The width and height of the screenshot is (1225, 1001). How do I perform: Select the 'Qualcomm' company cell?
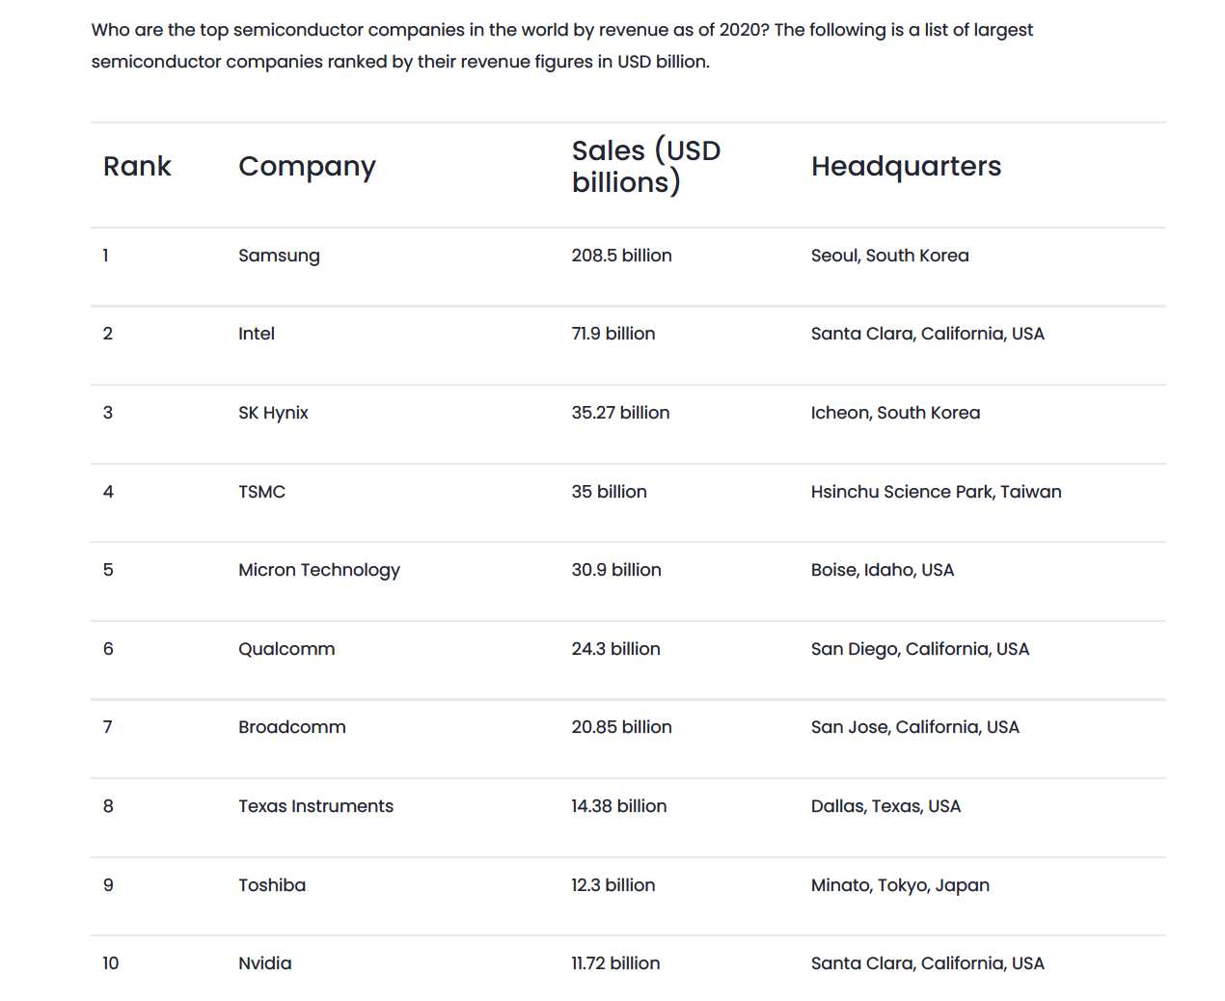click(286, 649)
